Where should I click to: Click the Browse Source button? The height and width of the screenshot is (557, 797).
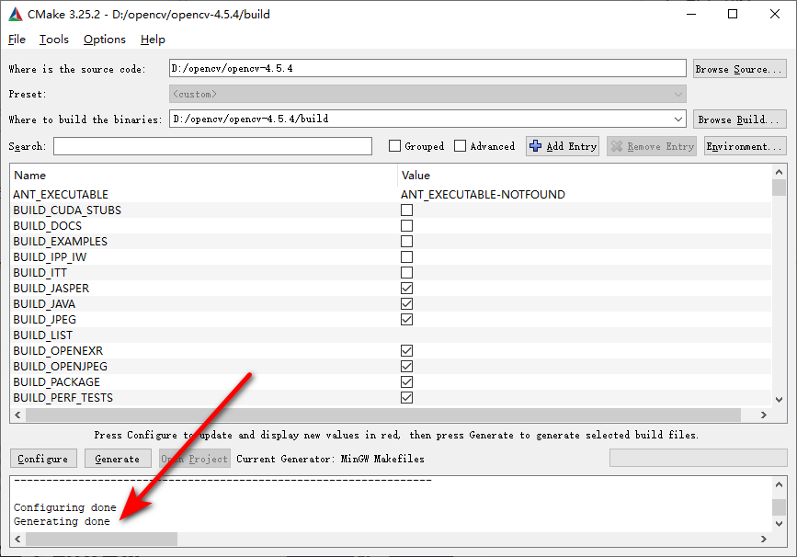(x=740, y=69)
